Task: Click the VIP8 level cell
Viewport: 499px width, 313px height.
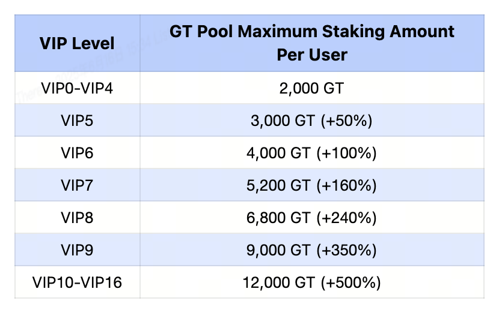Action: click(77, 218)
